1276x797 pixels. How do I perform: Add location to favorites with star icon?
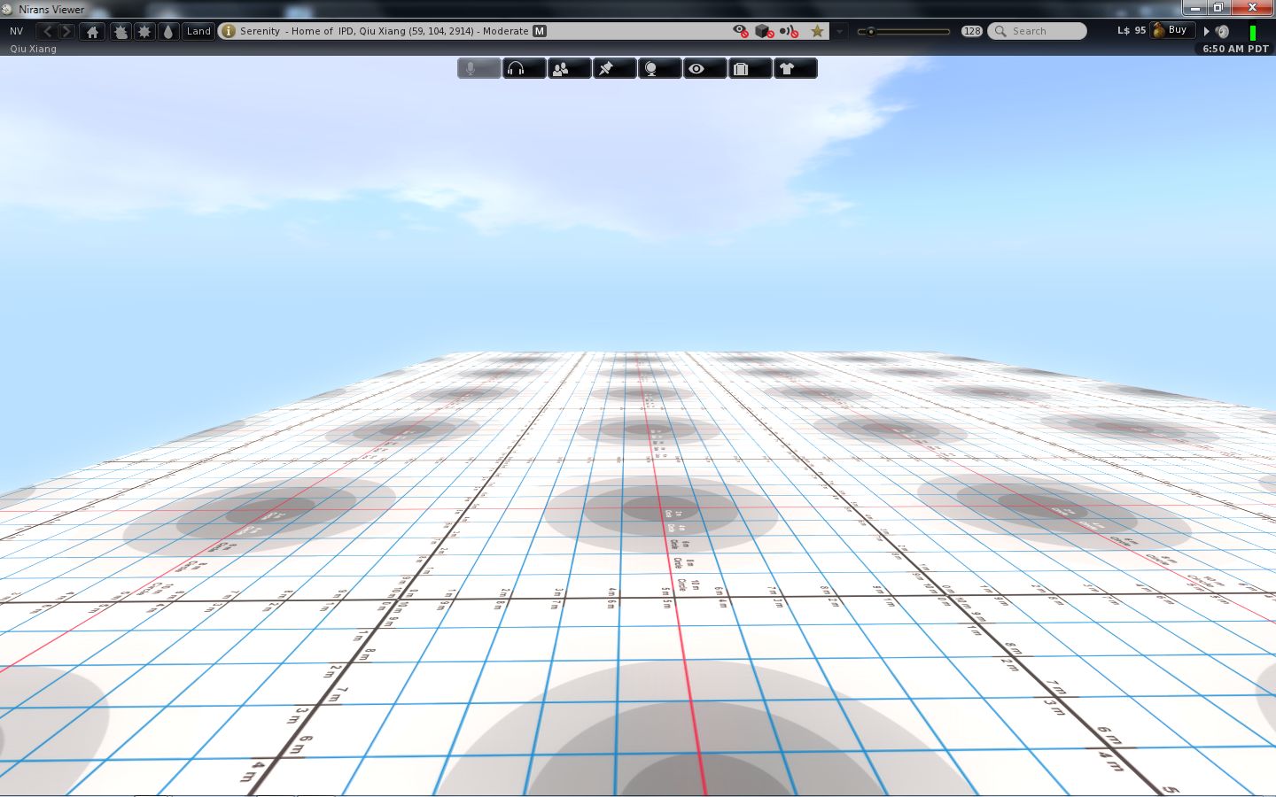(x=817, y=31)
